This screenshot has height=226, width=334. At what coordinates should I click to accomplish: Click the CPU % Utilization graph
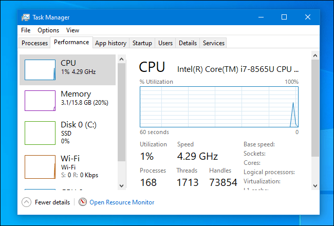coord(219,107)
